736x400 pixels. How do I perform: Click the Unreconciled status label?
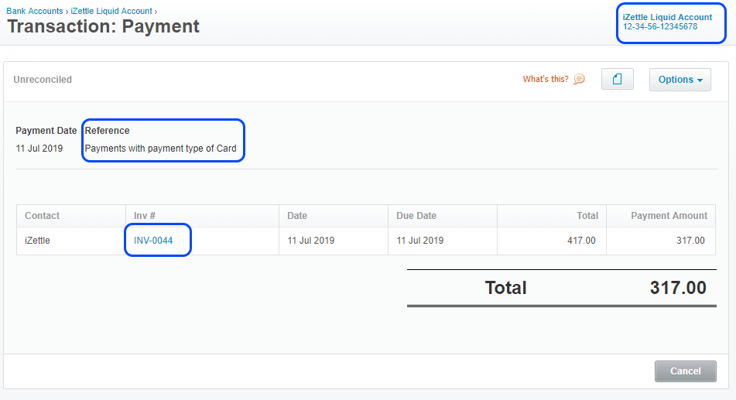43,80
